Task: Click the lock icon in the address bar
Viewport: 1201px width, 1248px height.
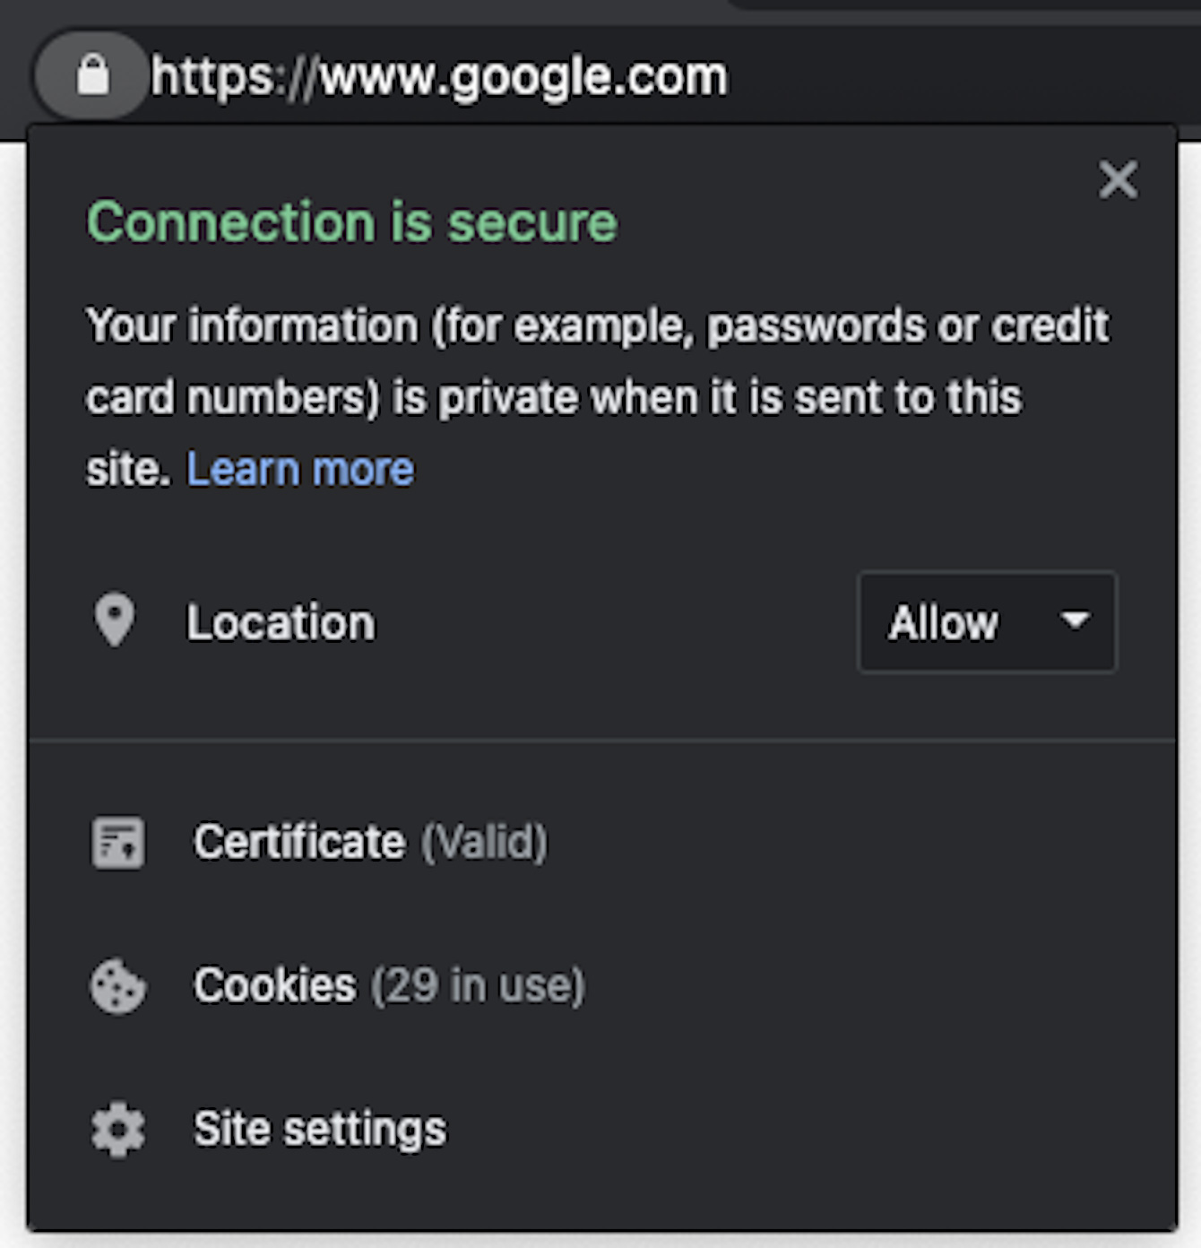Action: click(x=92, y=75)
